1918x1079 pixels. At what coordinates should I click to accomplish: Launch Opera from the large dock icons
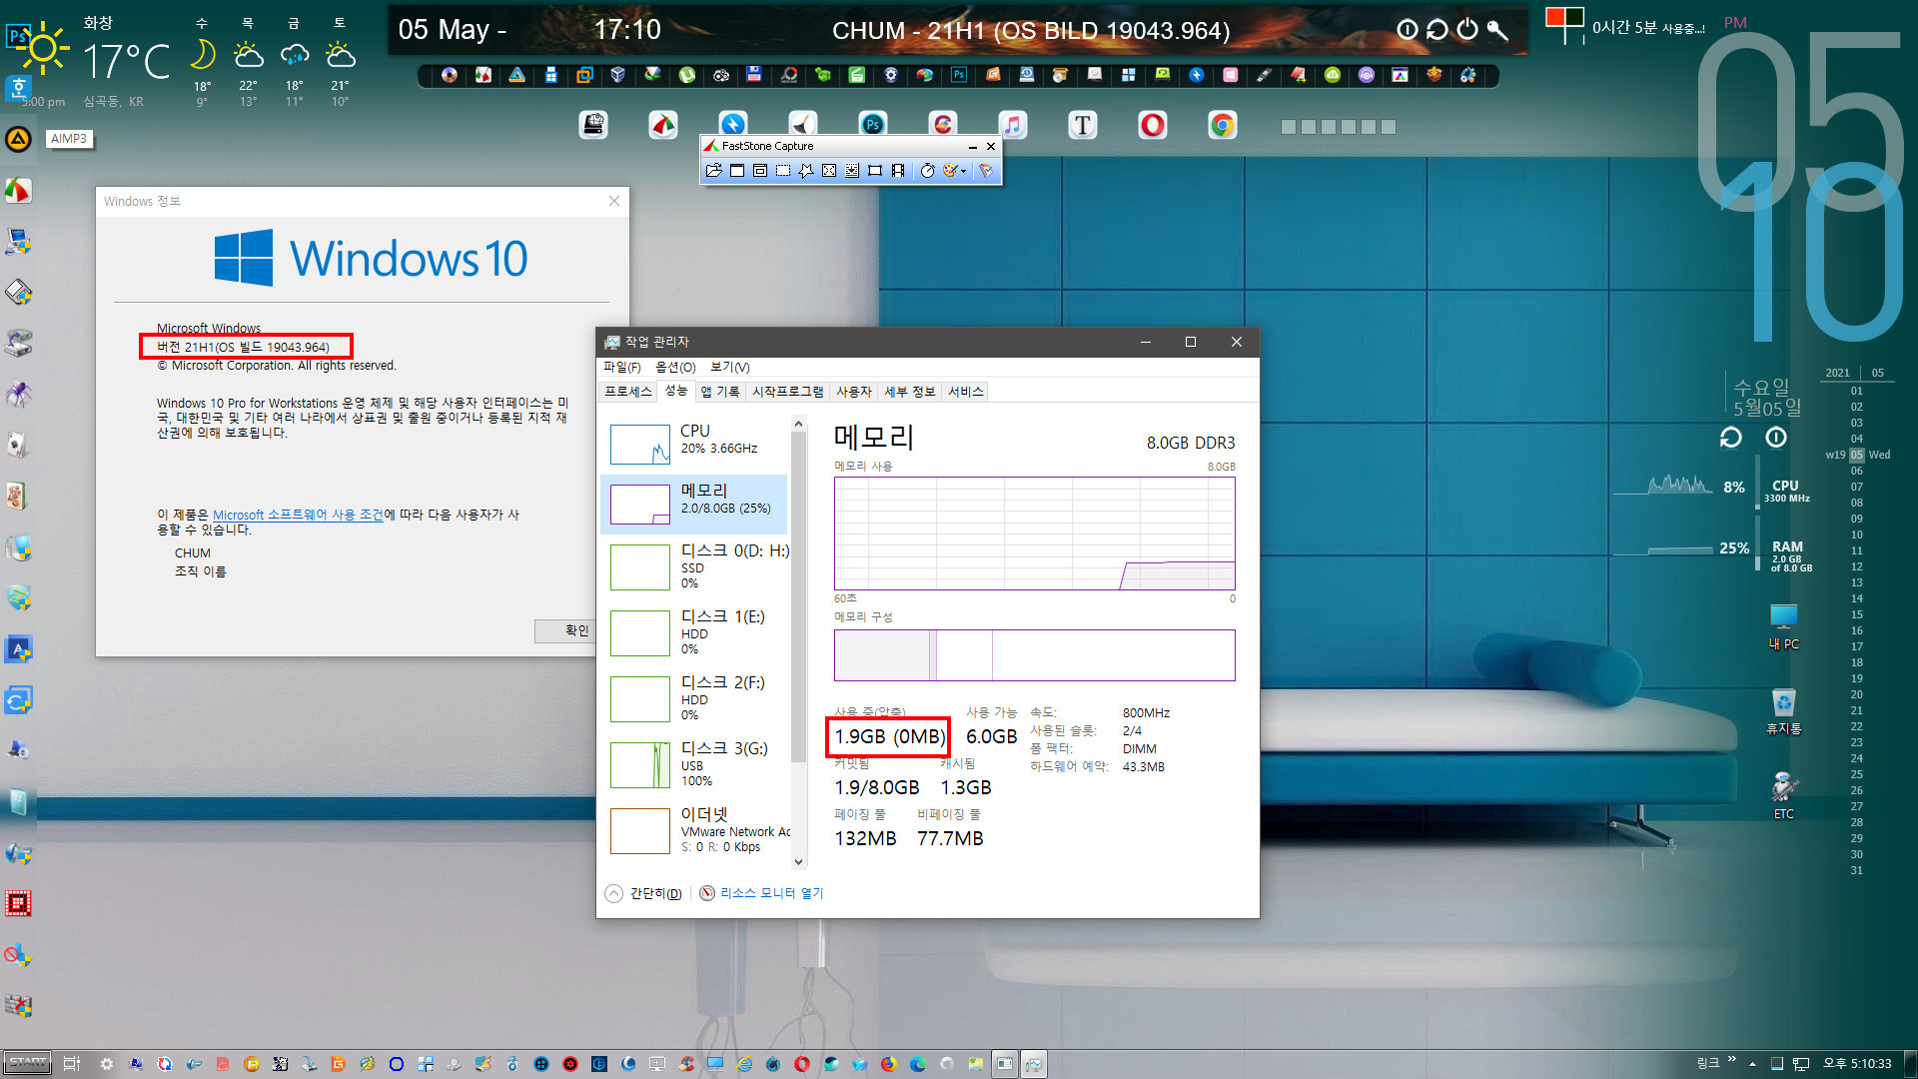(1152, 125)
